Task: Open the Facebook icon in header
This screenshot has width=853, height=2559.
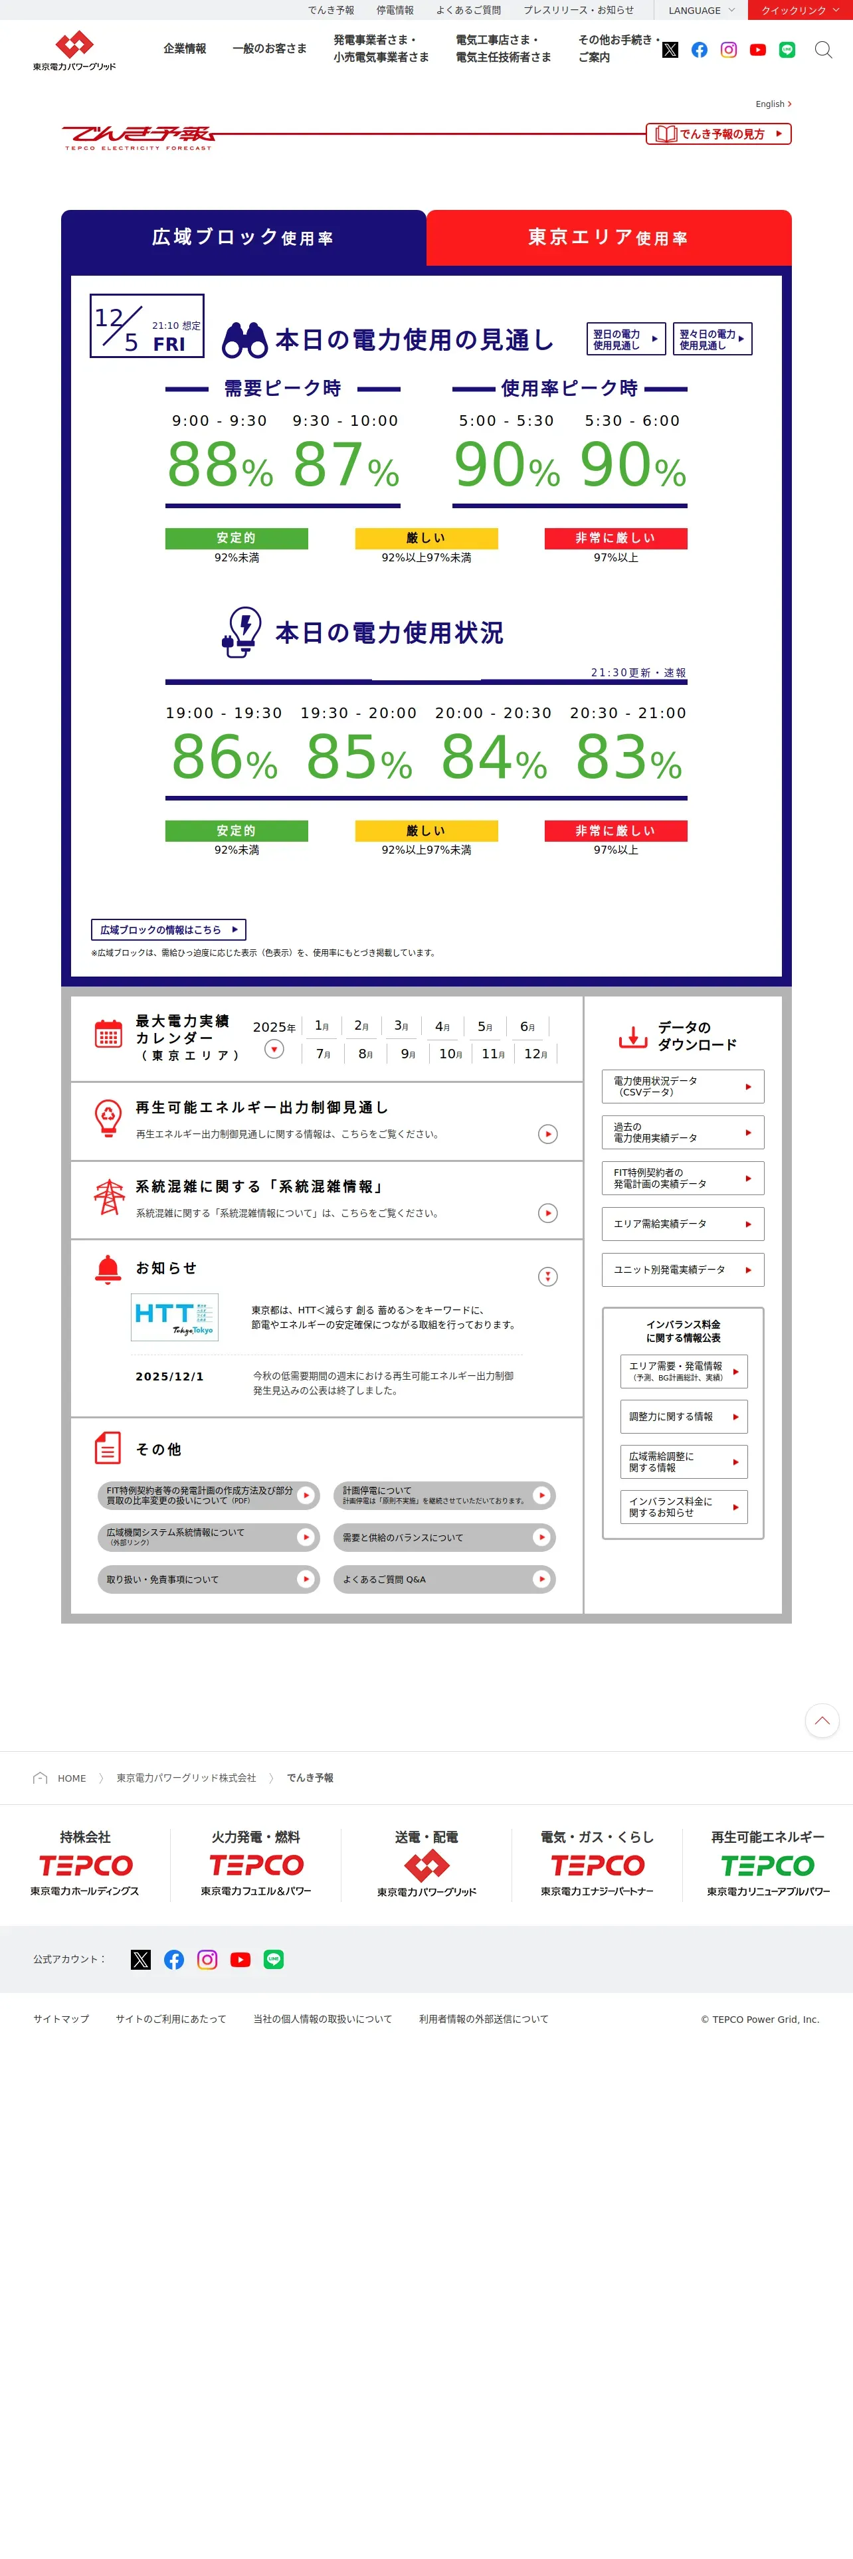Action: [x=699, y=50]
